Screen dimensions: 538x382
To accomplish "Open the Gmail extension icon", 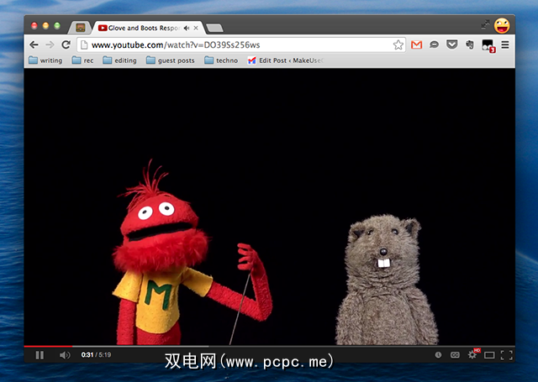I will [x=417, y=44].
